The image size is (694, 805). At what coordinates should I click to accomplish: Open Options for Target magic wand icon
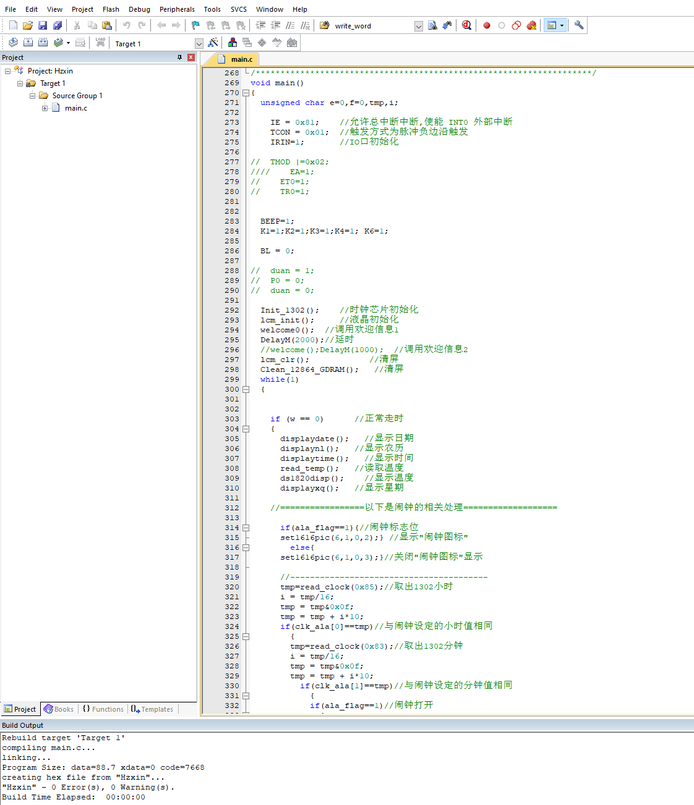pos(213,43)
